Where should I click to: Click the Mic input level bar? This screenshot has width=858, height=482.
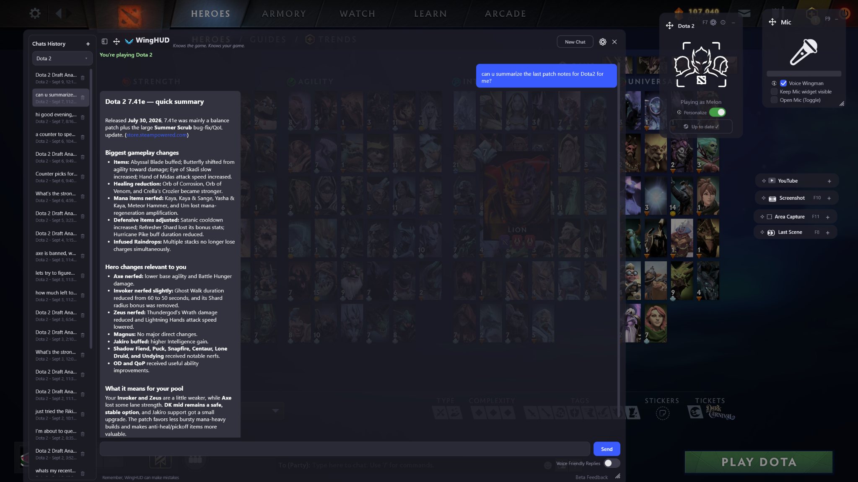(804, 74)
